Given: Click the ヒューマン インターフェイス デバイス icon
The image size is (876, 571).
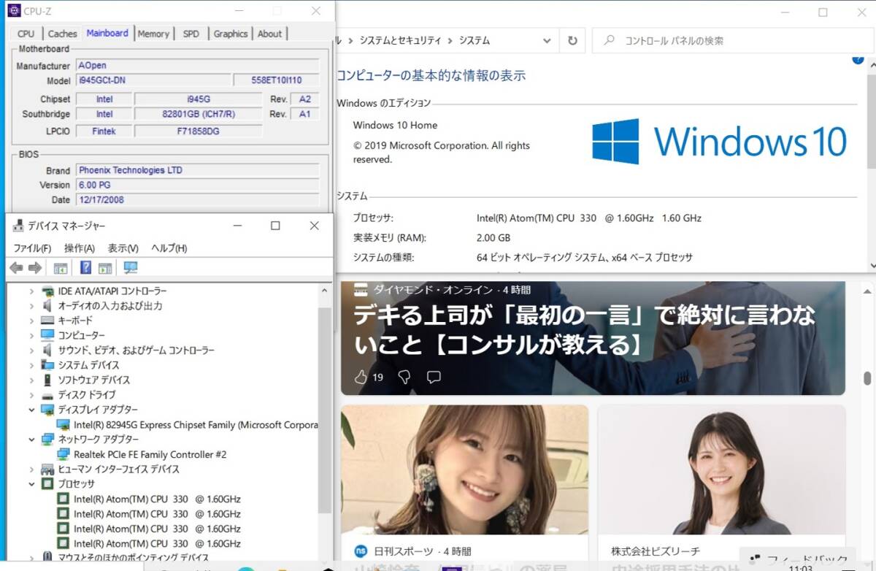Looking at the screenshot, I should coord(47,469).
